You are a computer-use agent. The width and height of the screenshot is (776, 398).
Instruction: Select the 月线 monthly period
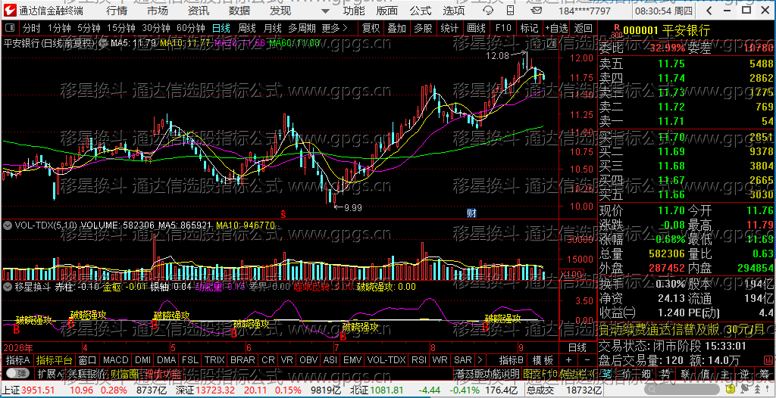pyautogui.click(x=272, y=28)
